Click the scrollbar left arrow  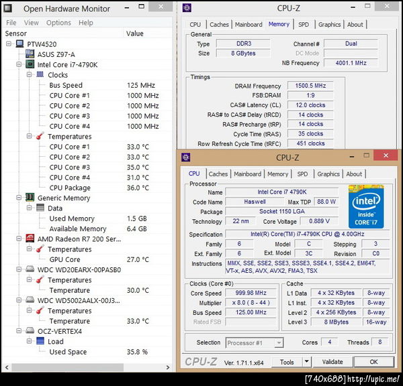click(7, 367)
